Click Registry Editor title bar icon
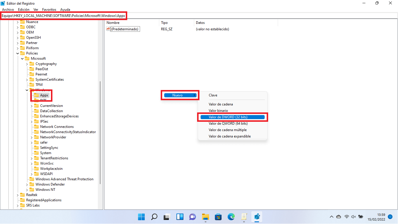Viewport: 398px width, 224px height. (3, 3)
